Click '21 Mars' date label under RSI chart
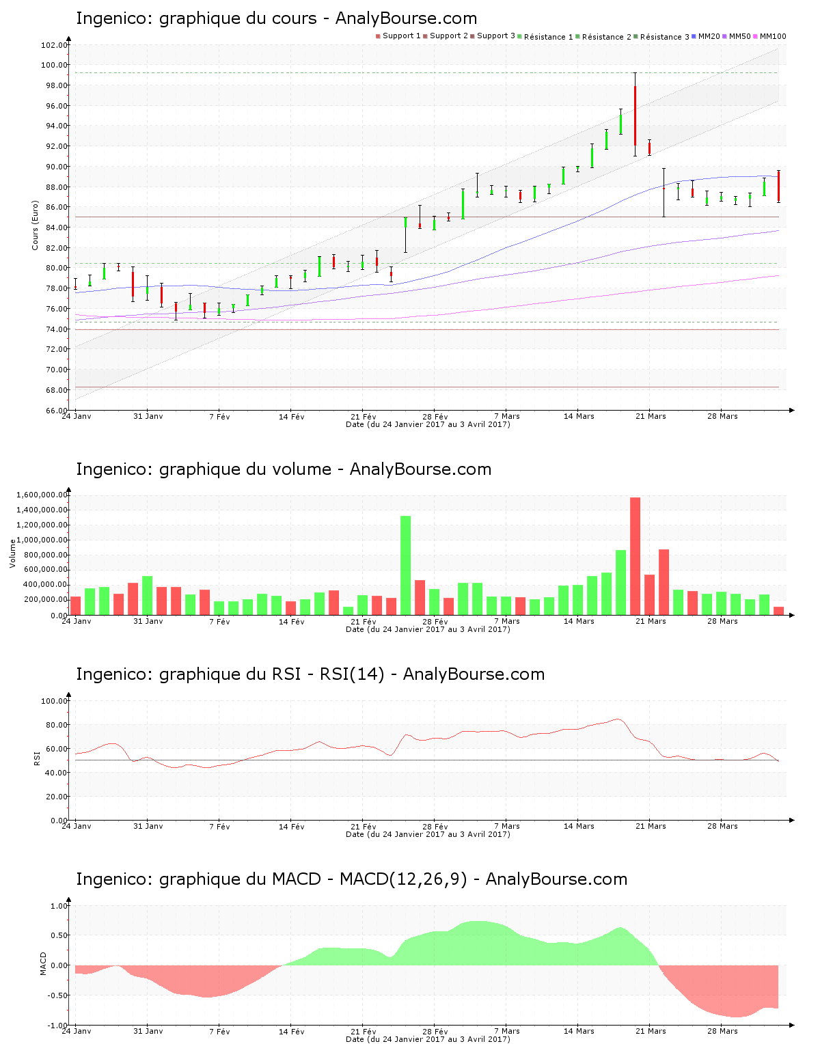The width and height of the screenshot is (820, 1059). [x=651, y=826]
